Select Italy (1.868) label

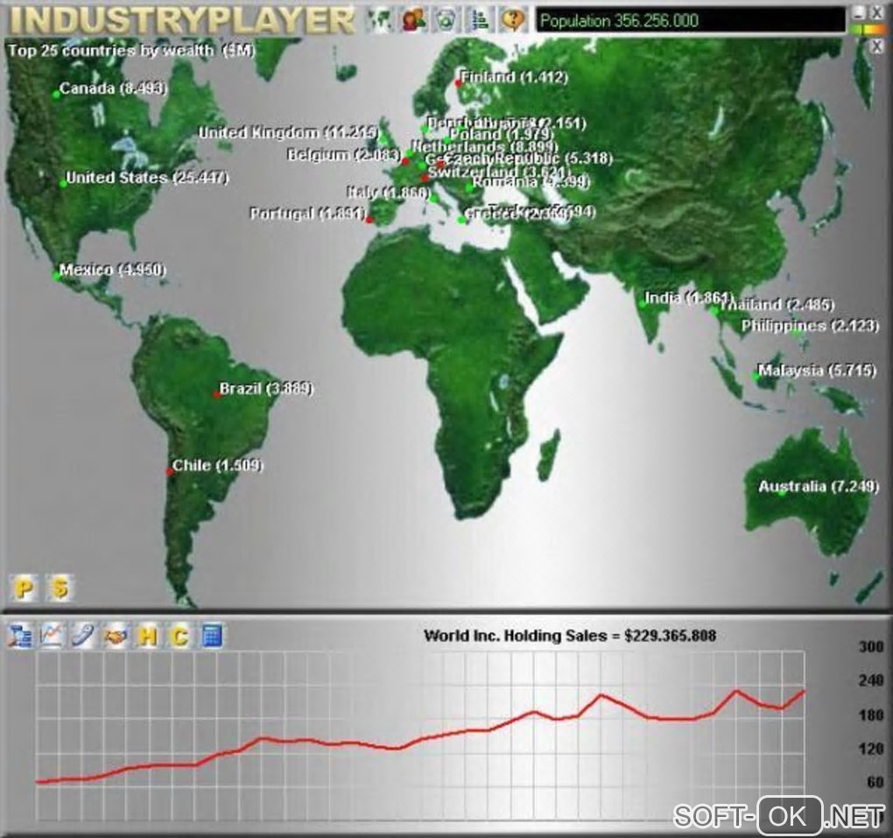tap(388, 193)
